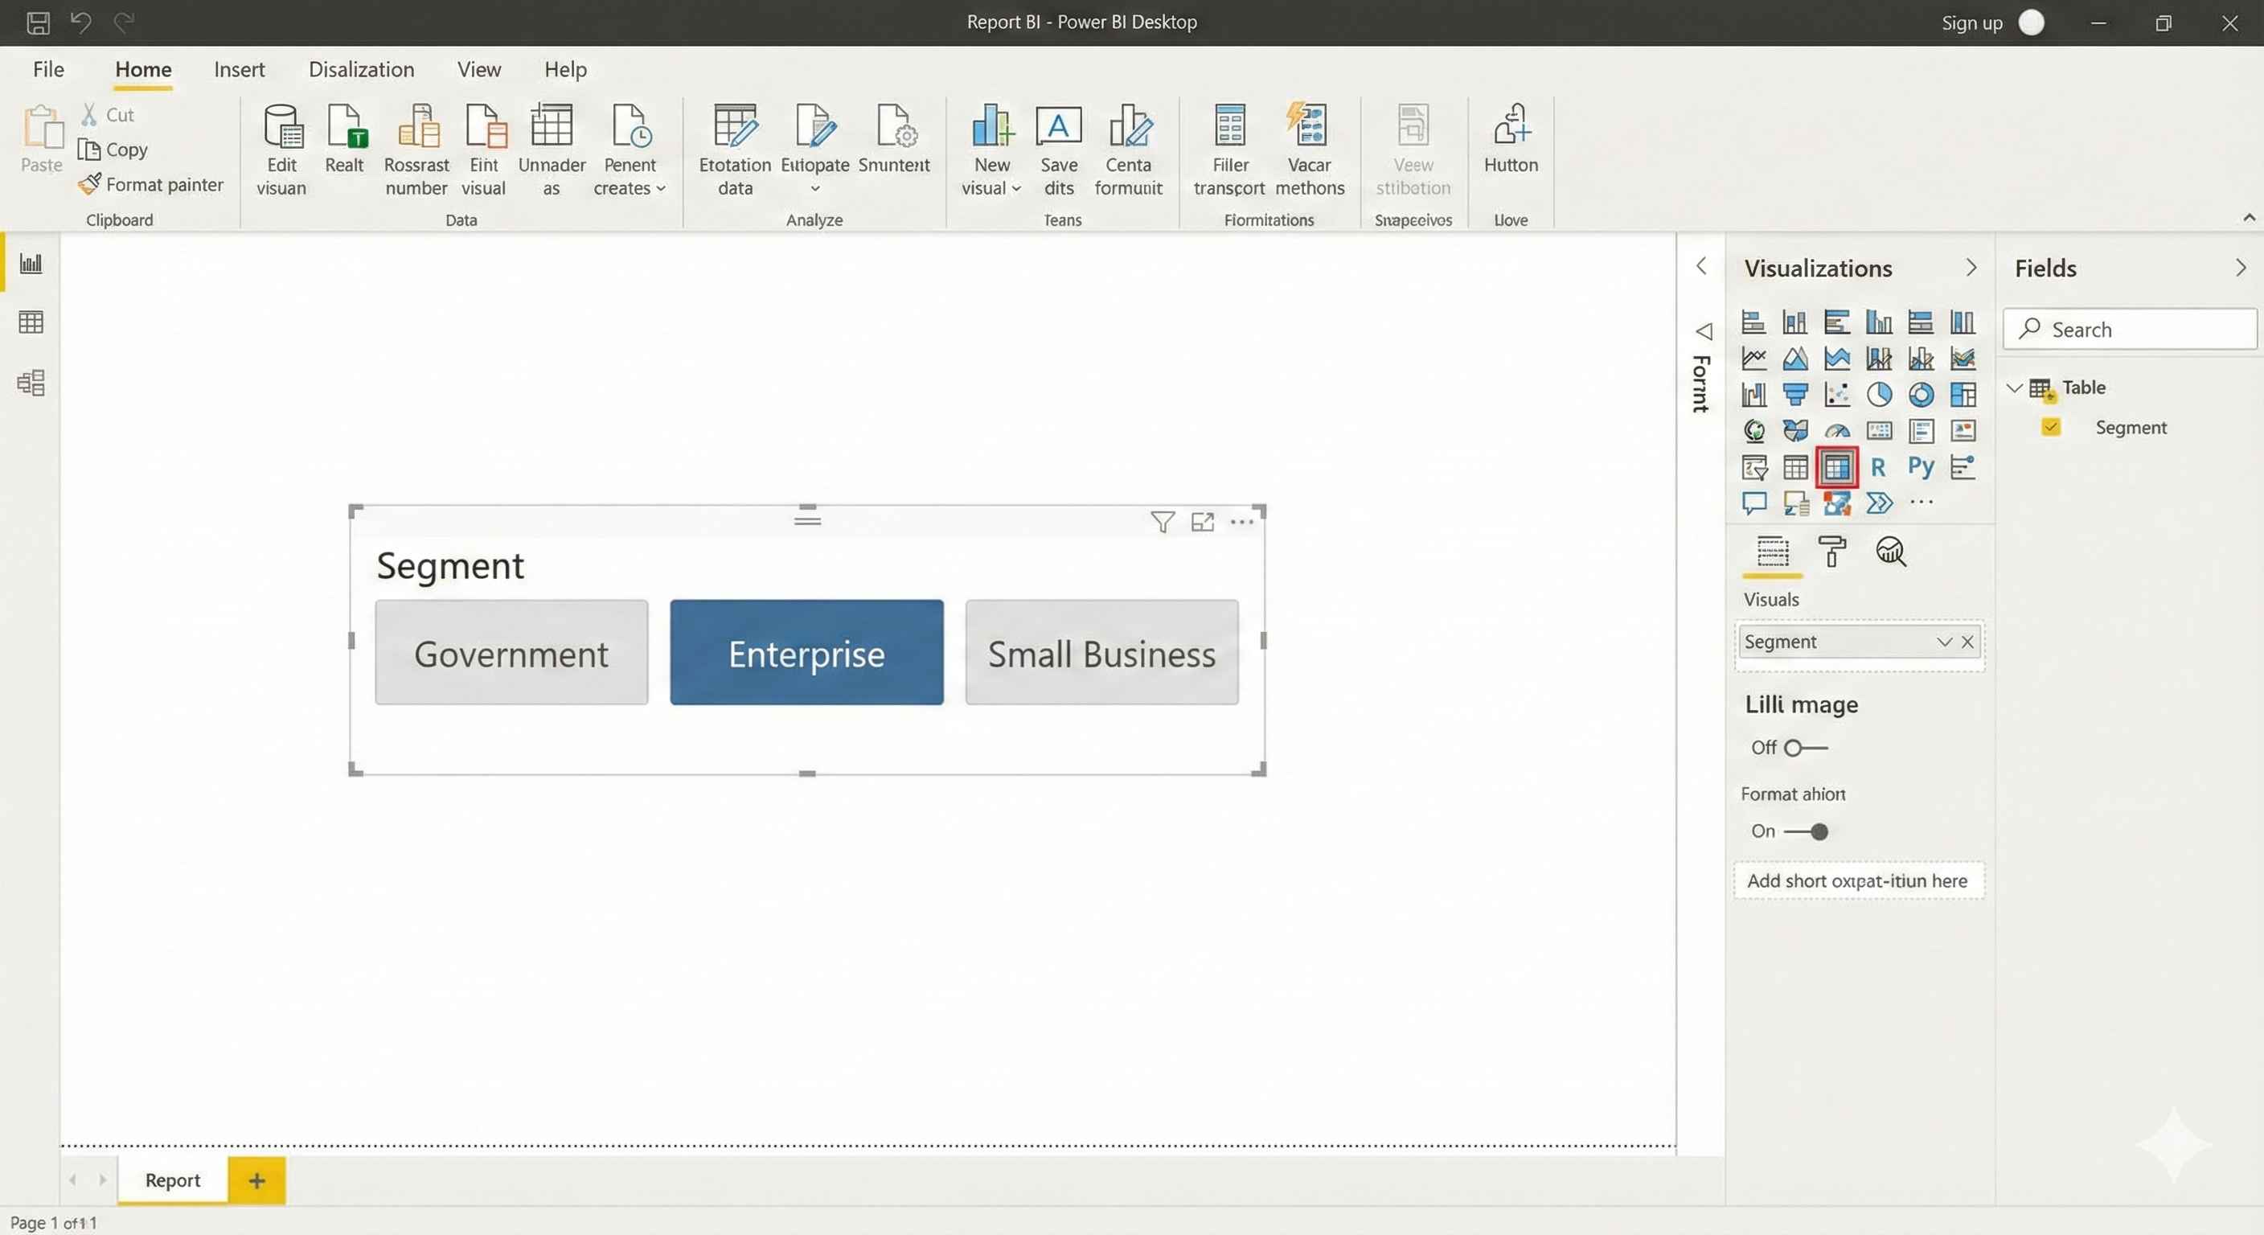This screenshot has width=2264, height=1235.
Task: Click the pie chart visualization icon
Action: [x=1878, y=395]
